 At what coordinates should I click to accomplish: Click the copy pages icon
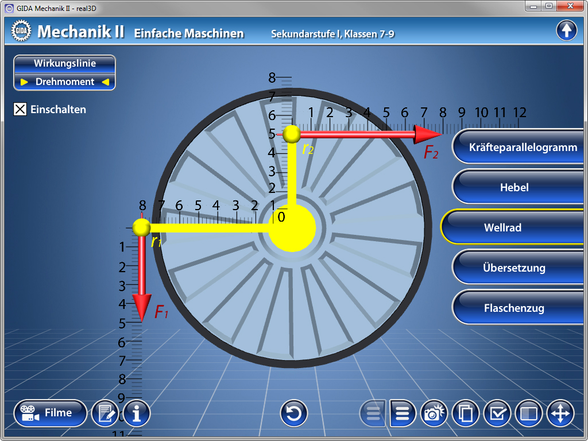466,413
